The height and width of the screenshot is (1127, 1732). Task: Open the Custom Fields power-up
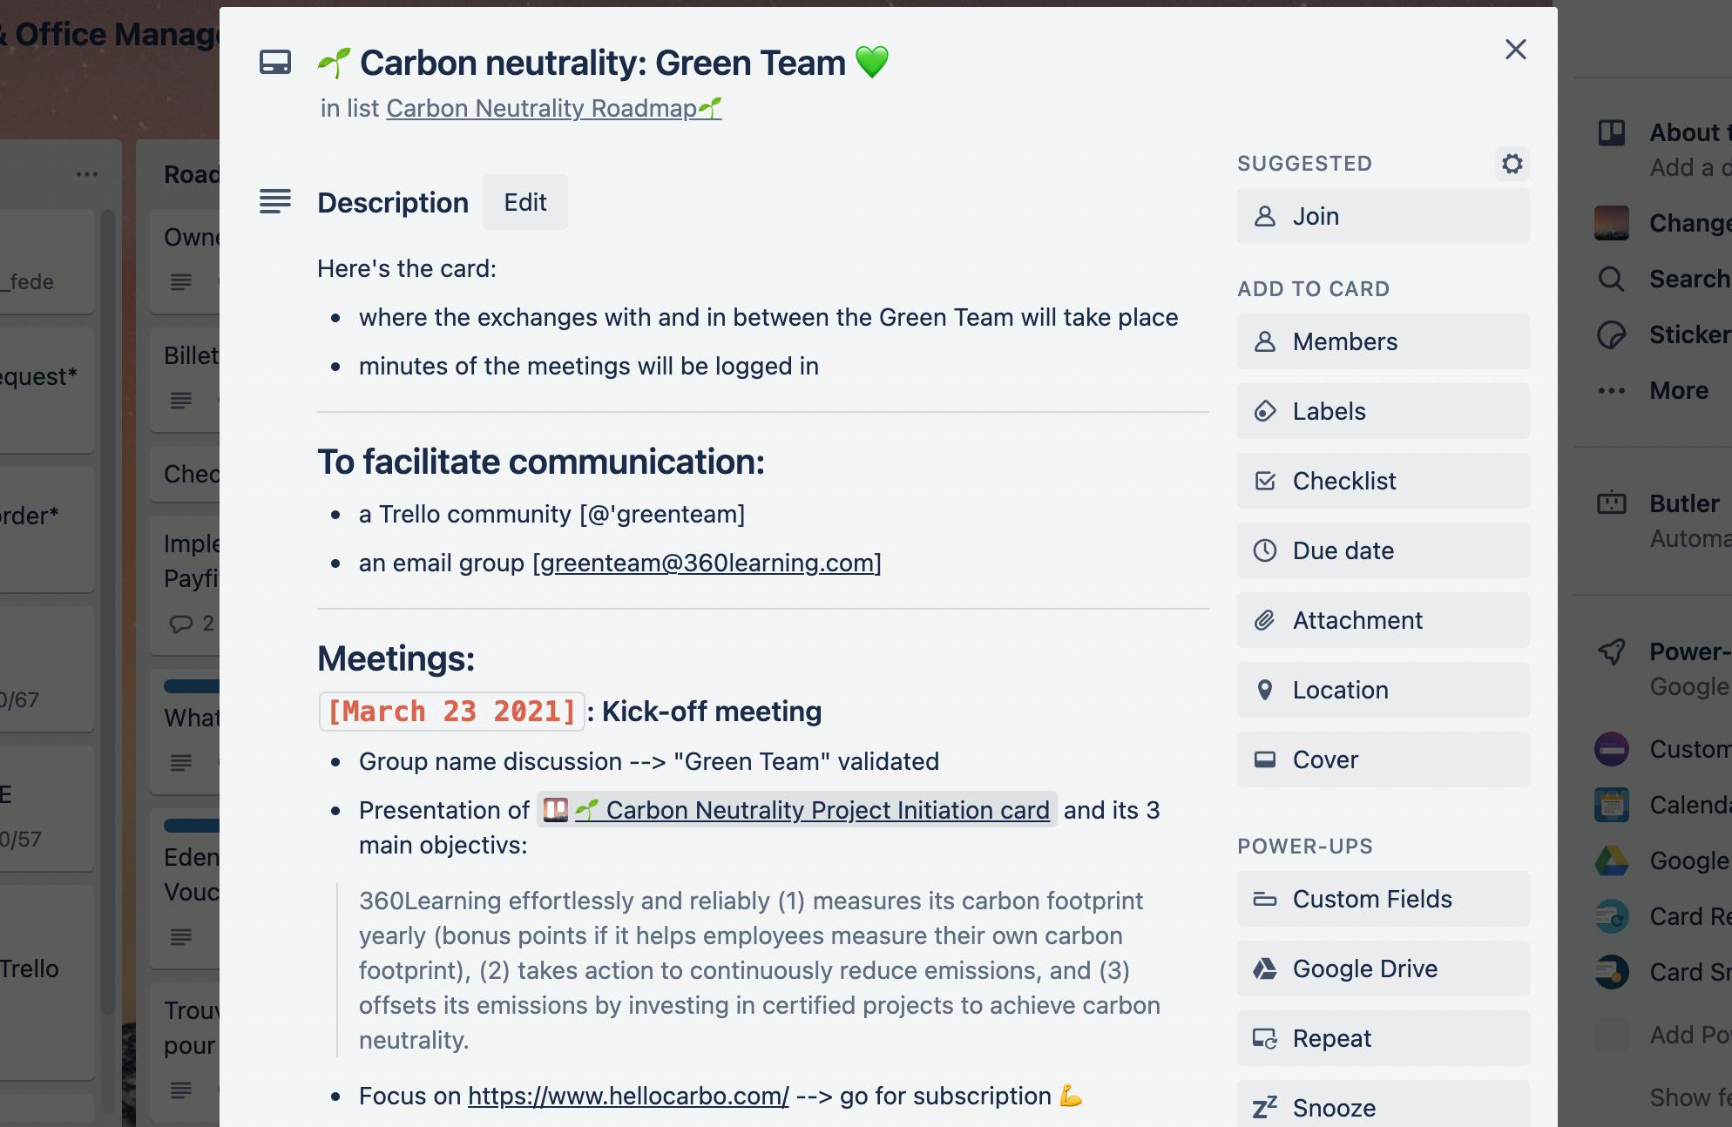click(1383, 899)
